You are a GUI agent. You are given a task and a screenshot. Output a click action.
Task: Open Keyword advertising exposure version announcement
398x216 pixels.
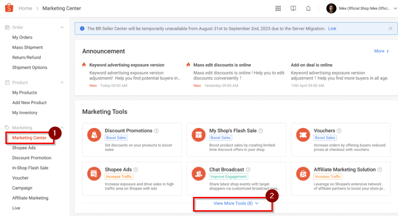[x=127, y=65]
